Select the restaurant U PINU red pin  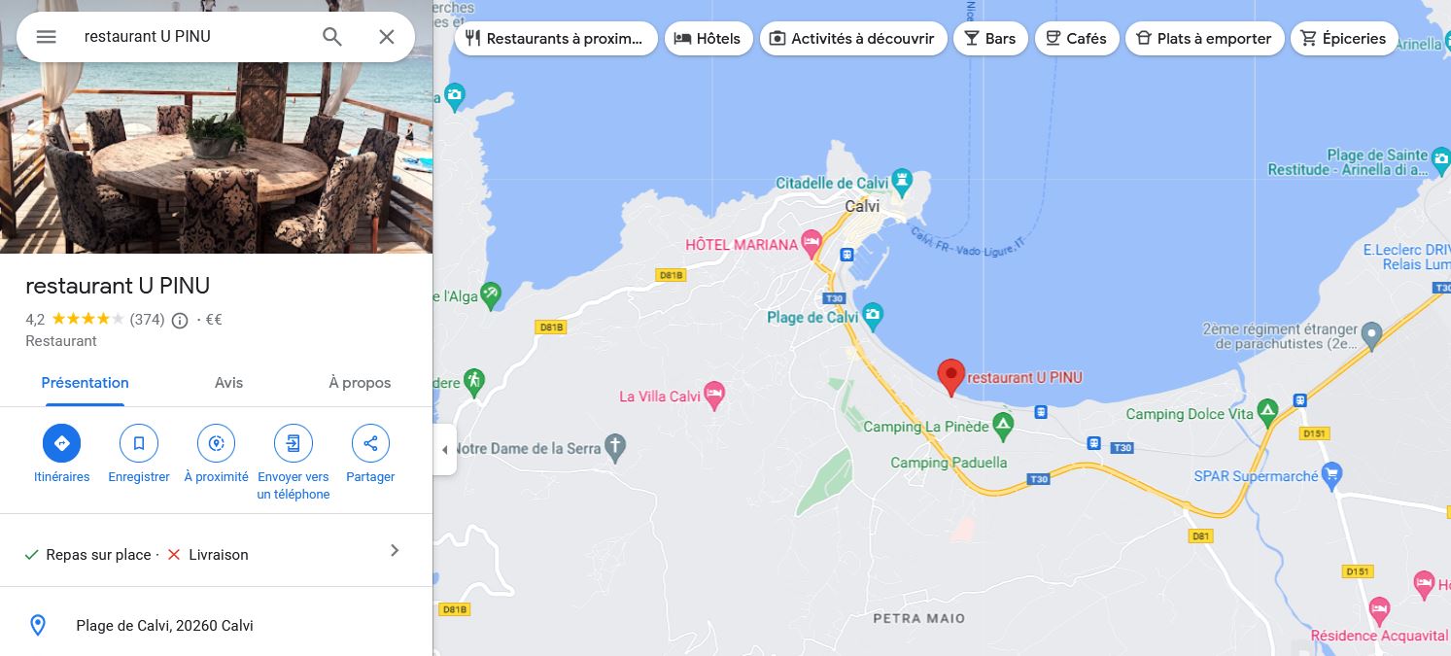click(950, 377)
